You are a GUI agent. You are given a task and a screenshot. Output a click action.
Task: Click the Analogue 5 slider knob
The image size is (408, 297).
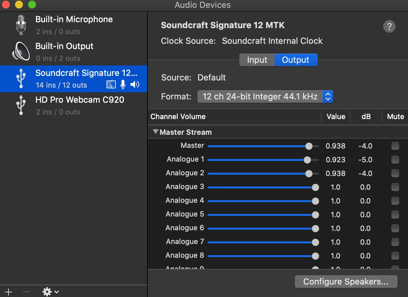315,215
